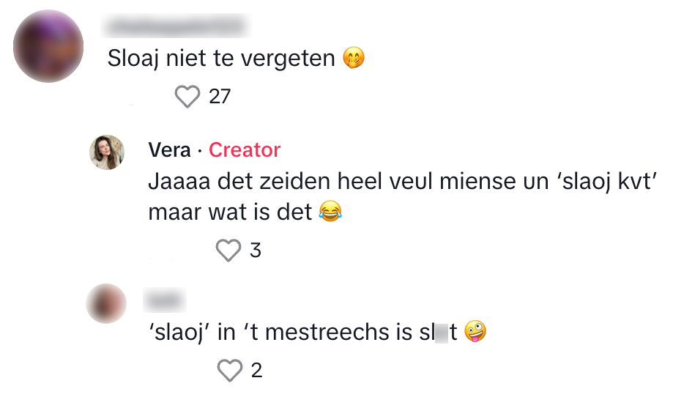This screenshot has height=397, width=684.
Task: Click the "'slaoj' in 't mestreechs is" reply text
Action: [280, 333]
